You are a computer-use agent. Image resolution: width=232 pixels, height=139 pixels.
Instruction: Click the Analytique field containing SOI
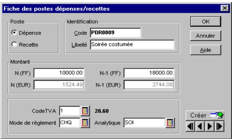[x=144, y=123]
